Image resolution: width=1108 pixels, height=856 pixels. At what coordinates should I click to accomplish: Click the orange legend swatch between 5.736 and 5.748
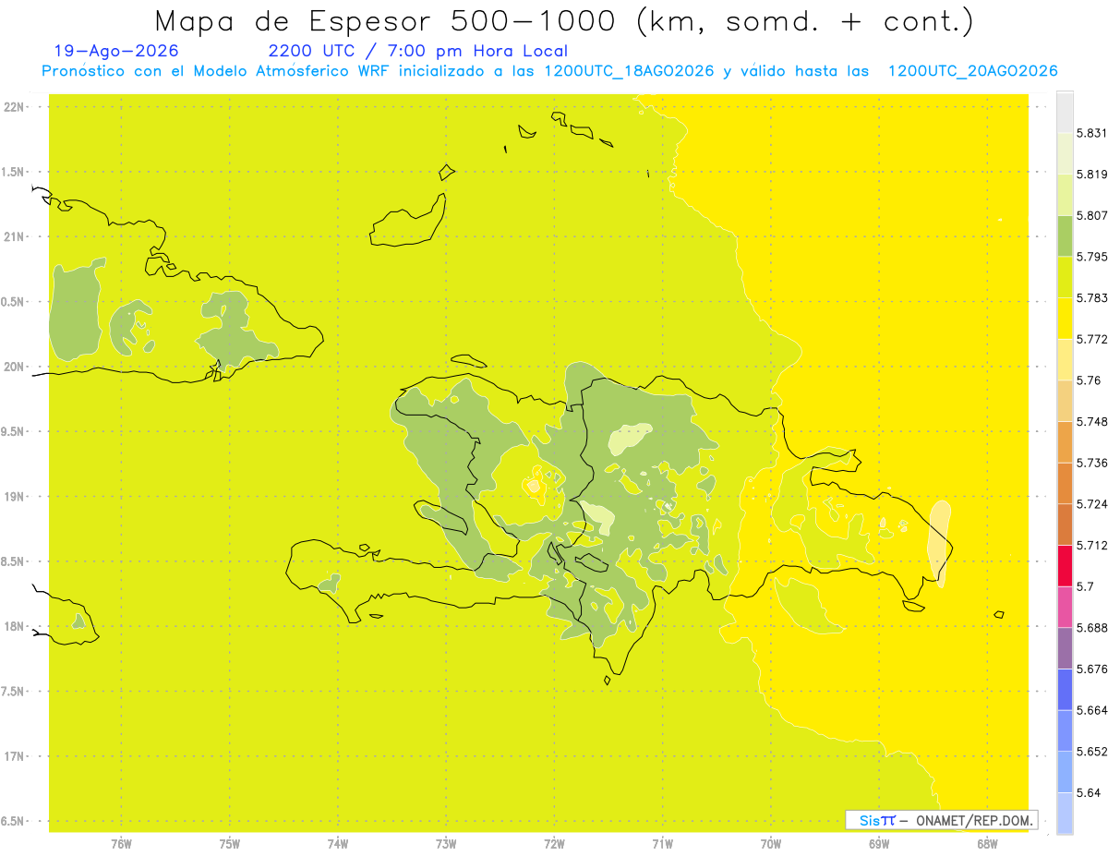pyautogui.click(x=1065, y=441)
